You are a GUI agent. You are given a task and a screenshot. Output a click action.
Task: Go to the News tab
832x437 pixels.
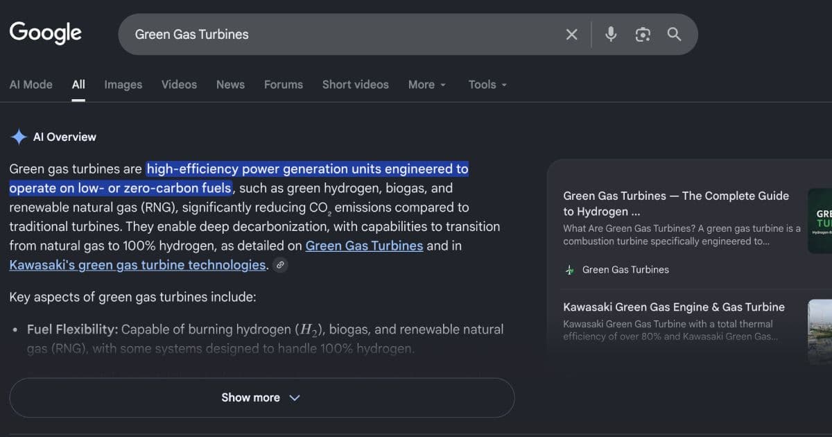[x=230, y=85]
